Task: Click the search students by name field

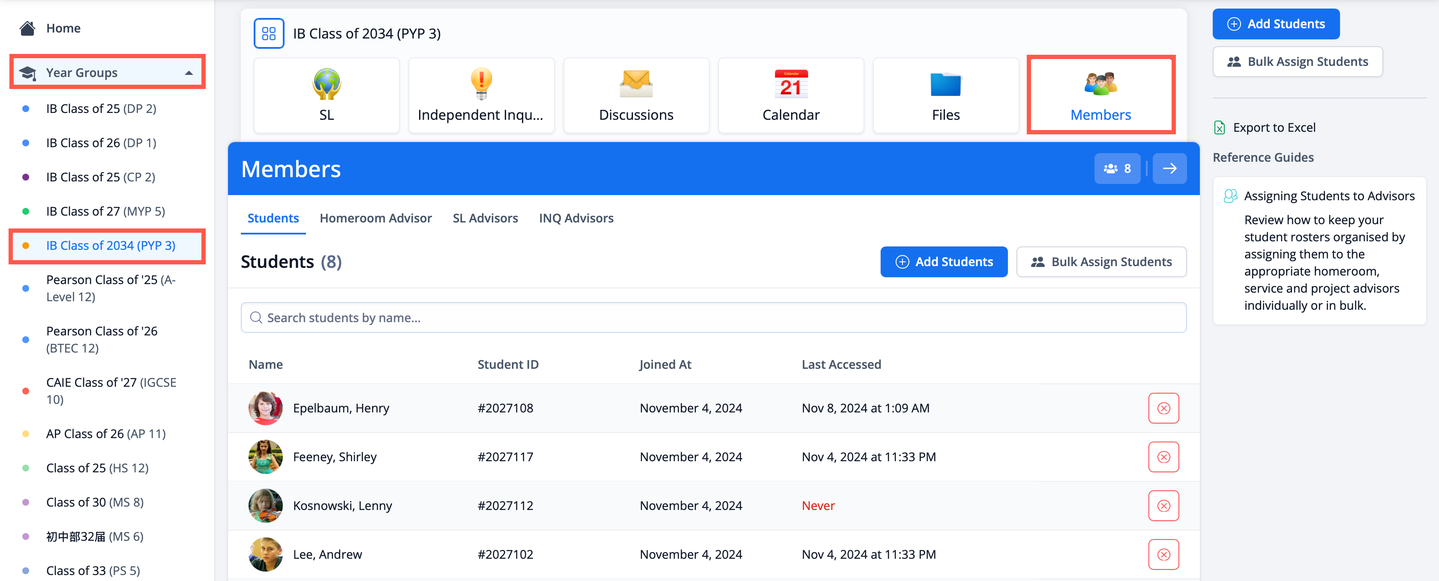Action: (x=714, y=318)
